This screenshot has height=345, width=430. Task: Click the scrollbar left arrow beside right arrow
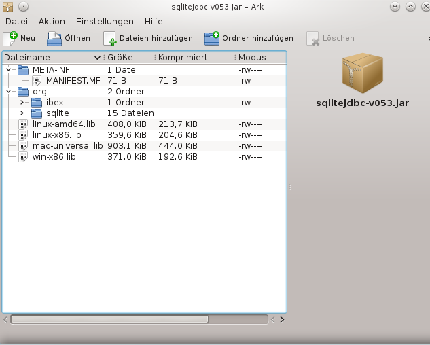click(273, 320)
